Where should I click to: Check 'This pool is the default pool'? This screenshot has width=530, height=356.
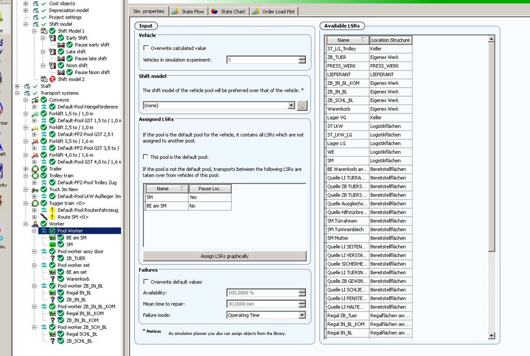[145, 157]
